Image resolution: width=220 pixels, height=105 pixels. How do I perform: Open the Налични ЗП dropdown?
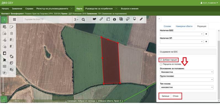(x=182, y=42)
